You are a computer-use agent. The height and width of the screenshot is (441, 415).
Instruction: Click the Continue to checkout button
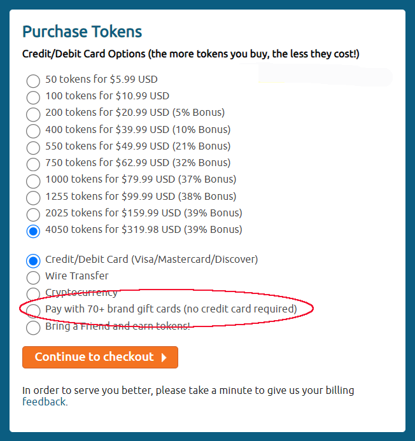coord(94,357)
